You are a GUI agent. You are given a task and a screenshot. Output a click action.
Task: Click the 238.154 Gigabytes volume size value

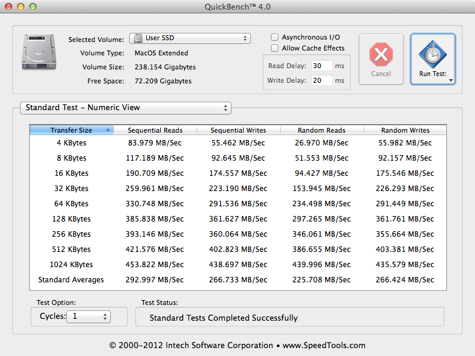pos(165,67)
